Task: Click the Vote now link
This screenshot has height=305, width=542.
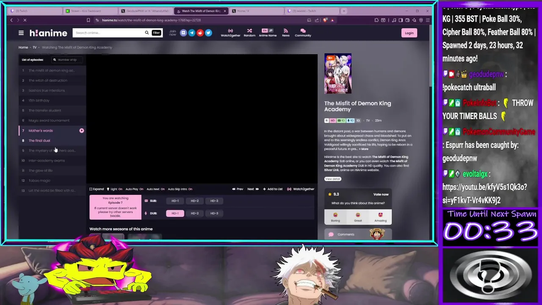Action: coord(381,194)
